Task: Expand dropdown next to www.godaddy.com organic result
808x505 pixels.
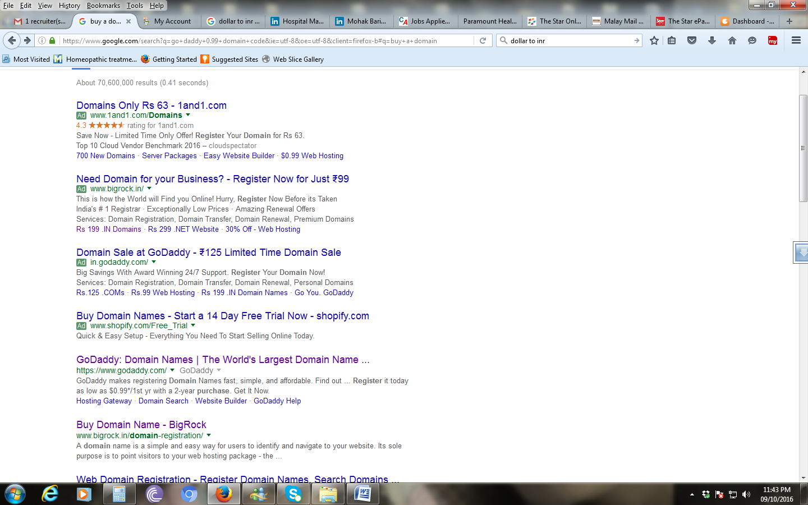Action: pos(172,370)
